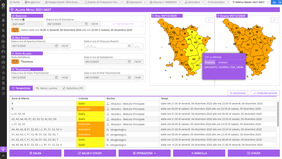Open the help question mark icon
The image size is (282, 159).
[3, 94]
